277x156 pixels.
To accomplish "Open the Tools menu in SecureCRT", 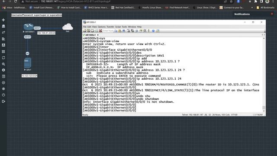I will (124, 27).
